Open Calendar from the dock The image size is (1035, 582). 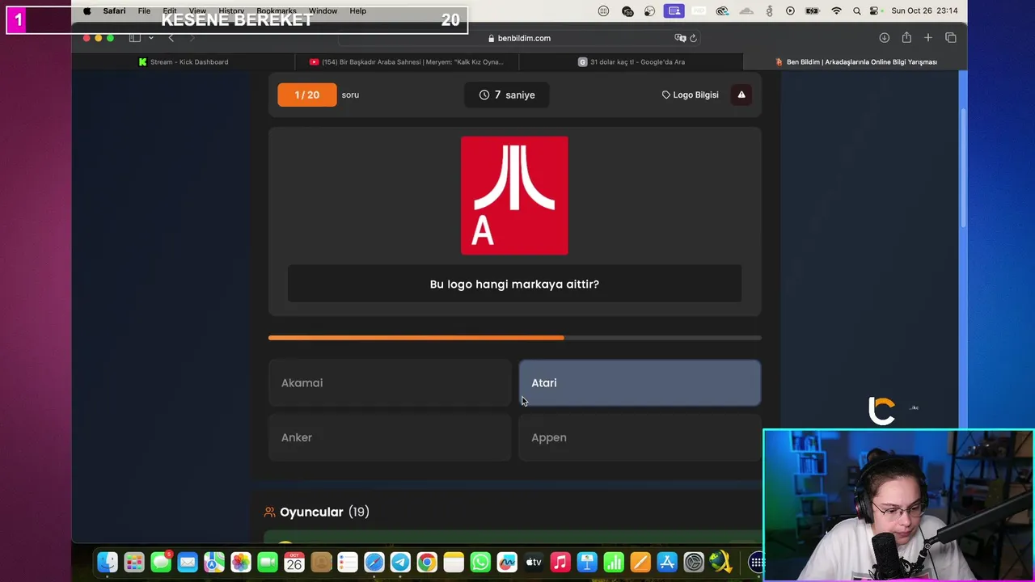[x=294, y=562]
